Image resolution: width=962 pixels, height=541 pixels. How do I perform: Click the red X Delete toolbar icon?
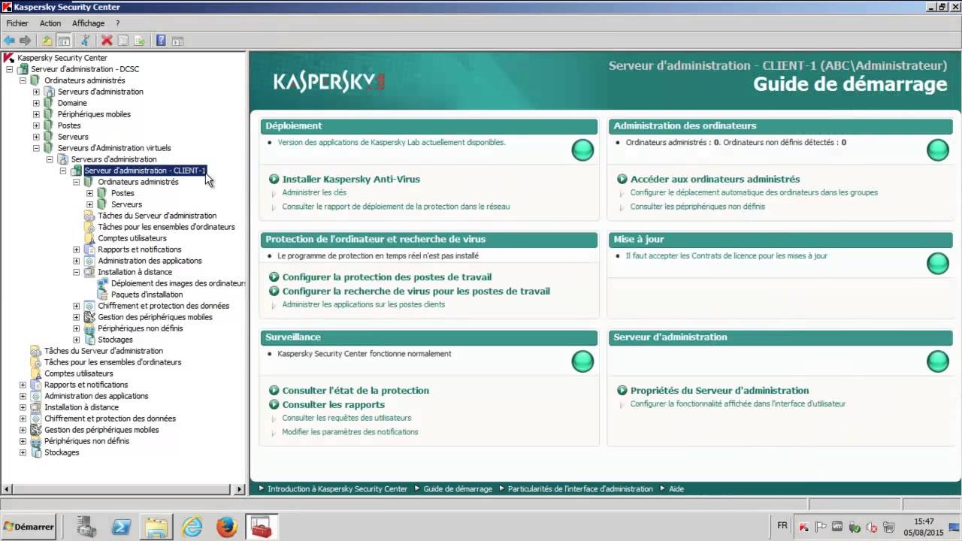point(107,41)
